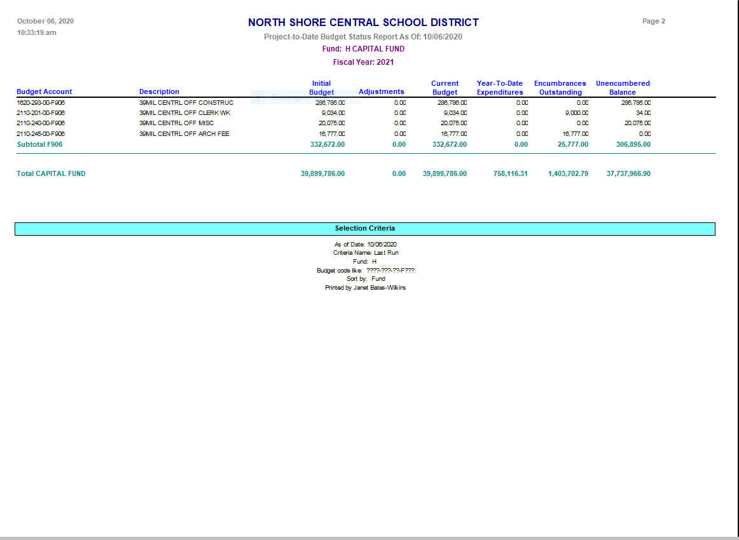Viewport: 739px width, 540px height.
Task: Select Total year-to-date expenditures '758,116.31'
Action: [511, 173]
